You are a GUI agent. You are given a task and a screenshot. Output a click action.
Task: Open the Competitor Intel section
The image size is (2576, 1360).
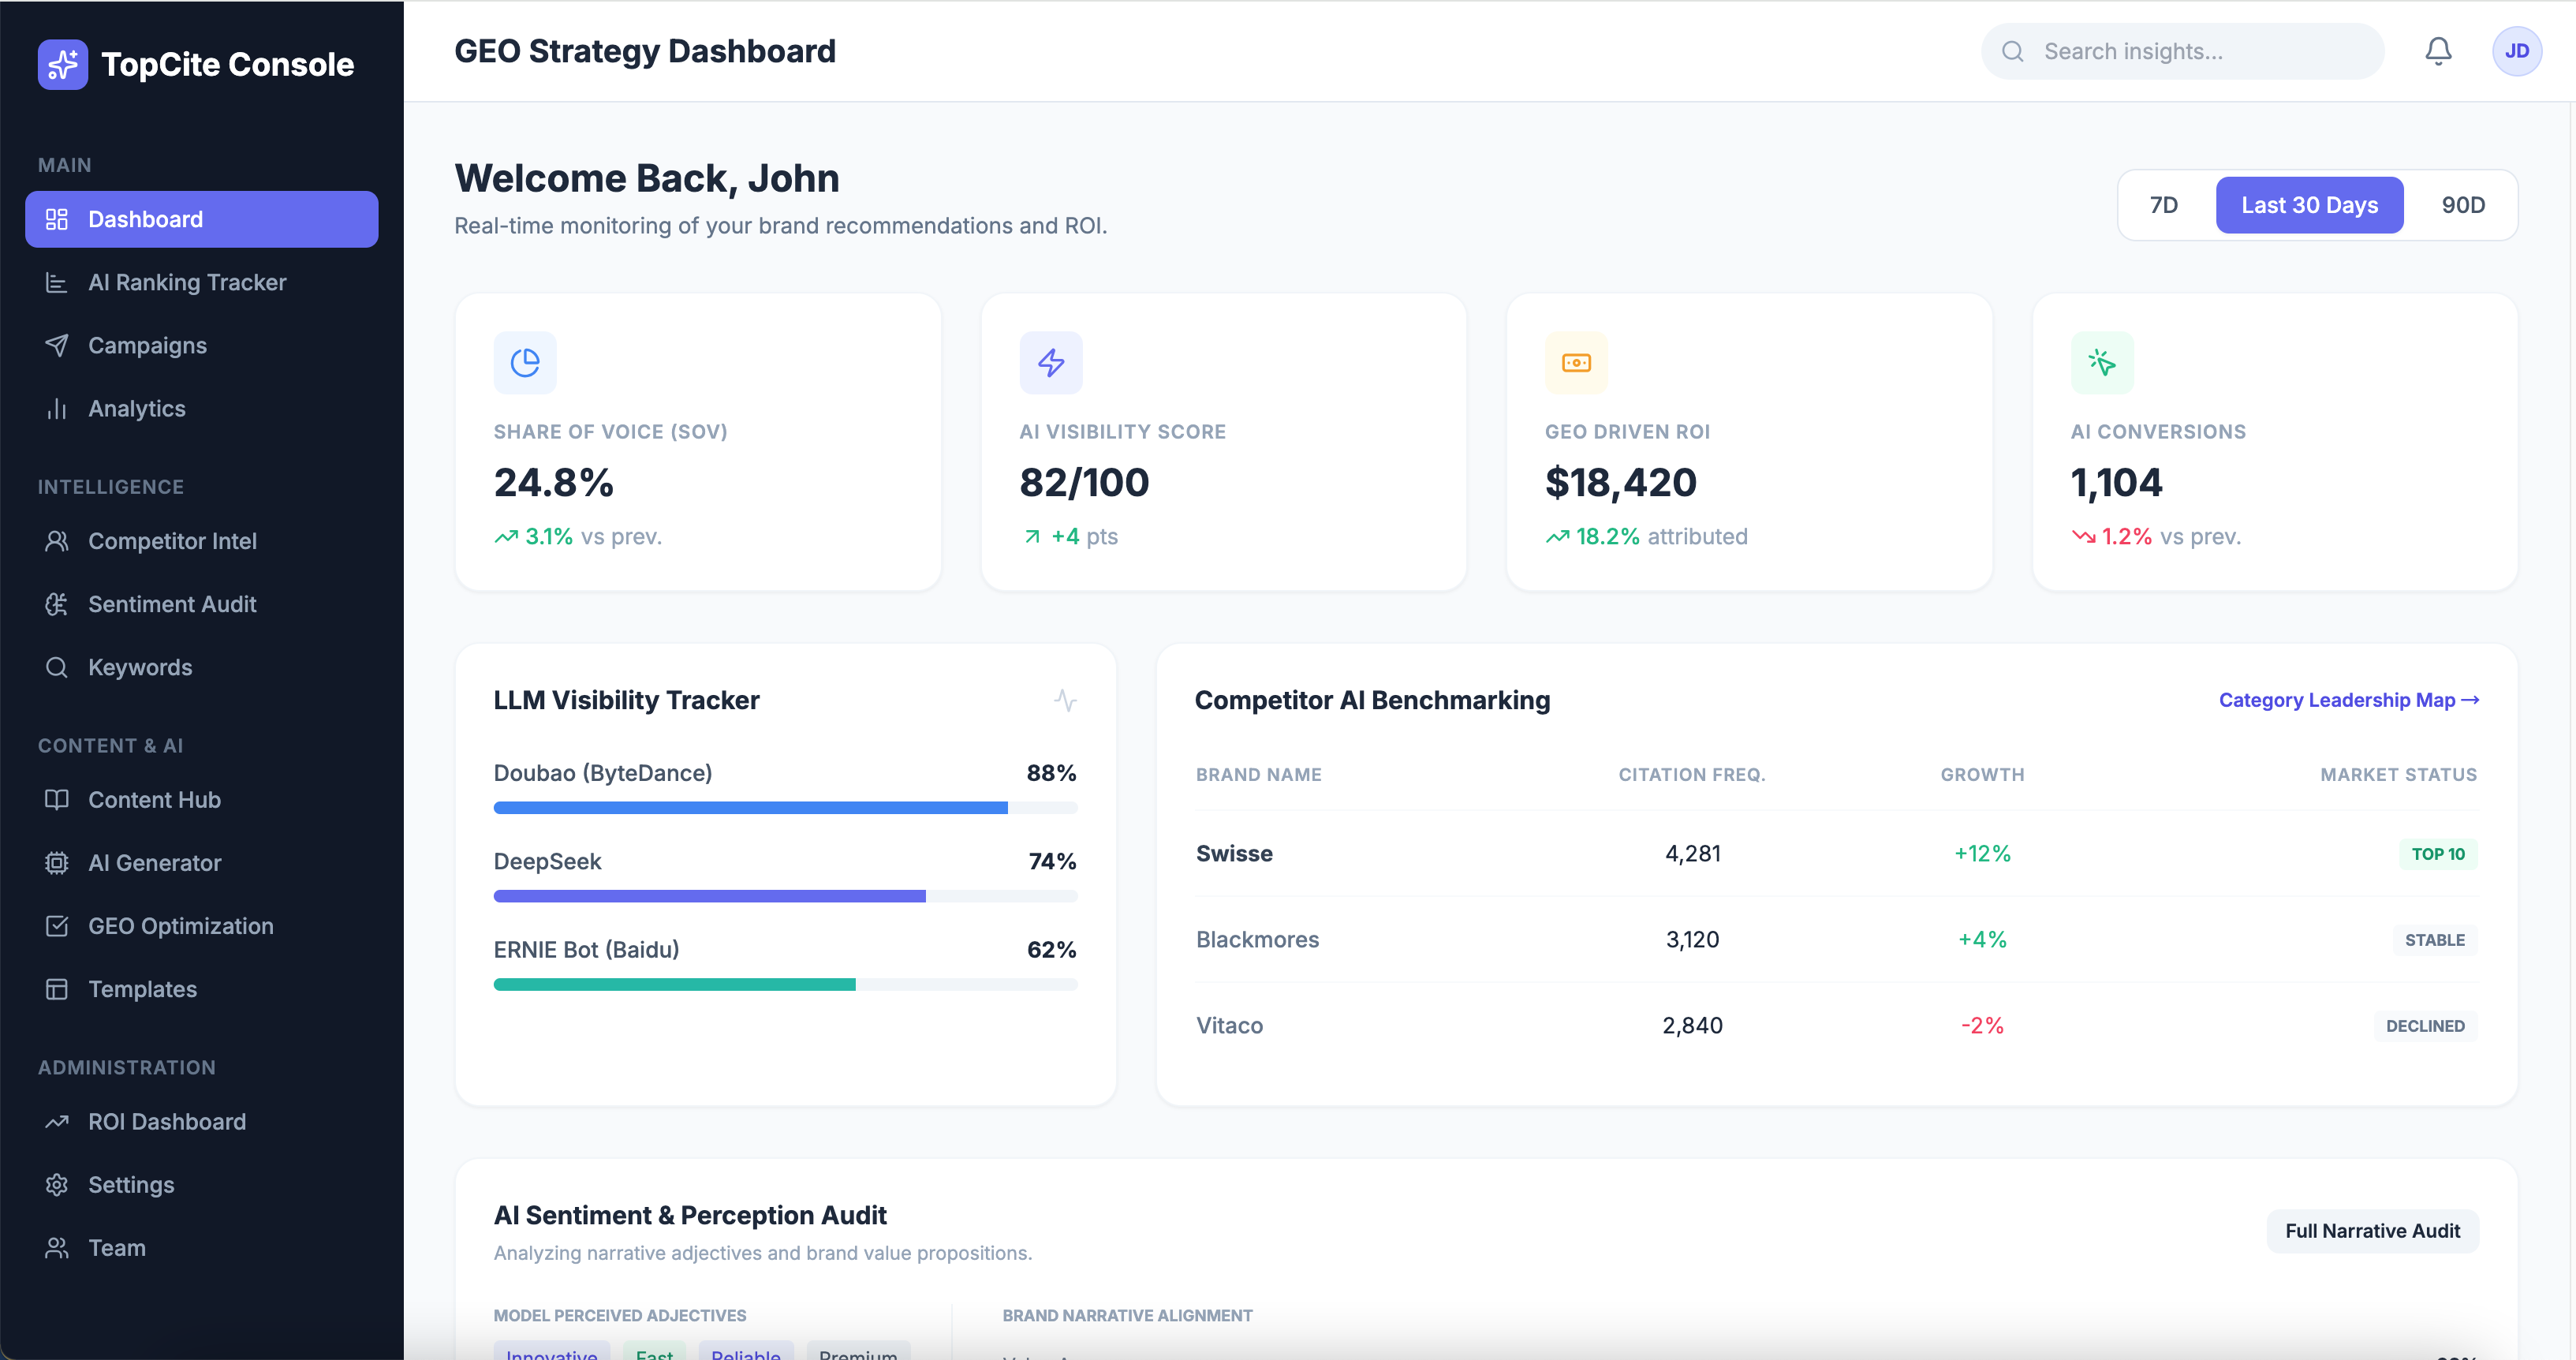pyautogui.click(x=172, y=541)
